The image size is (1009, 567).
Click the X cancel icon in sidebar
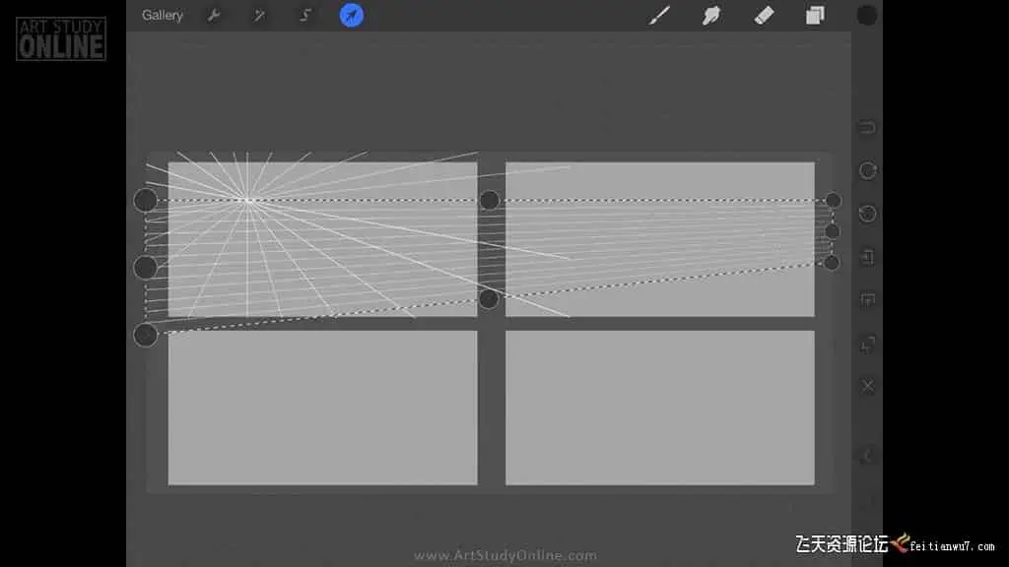pyautogui.click(x=867, y=386)
